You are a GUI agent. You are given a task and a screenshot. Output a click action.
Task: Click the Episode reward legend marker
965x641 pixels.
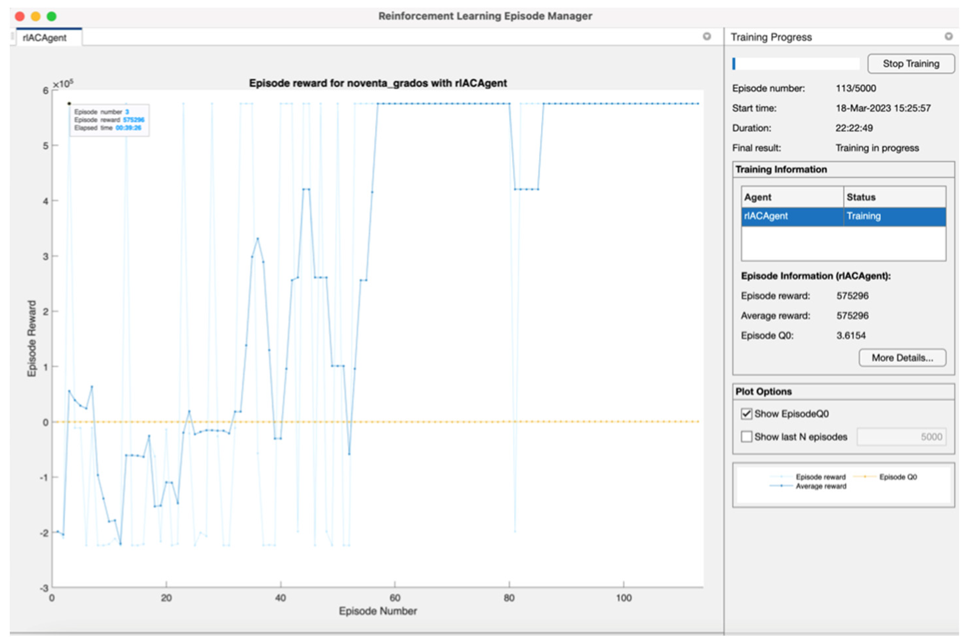(x=781, y=477)
